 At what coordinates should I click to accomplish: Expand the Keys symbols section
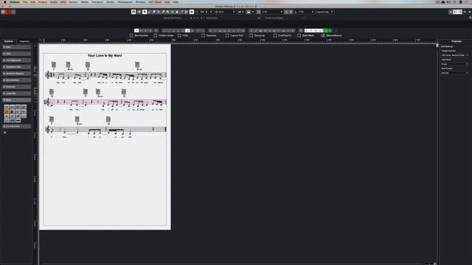click(x=16, y=47)
